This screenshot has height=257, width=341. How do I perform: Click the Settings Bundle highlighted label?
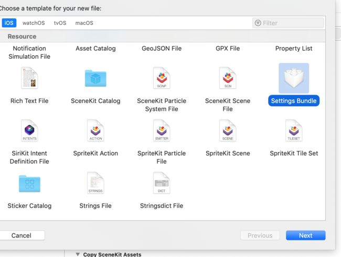[294, 101]
